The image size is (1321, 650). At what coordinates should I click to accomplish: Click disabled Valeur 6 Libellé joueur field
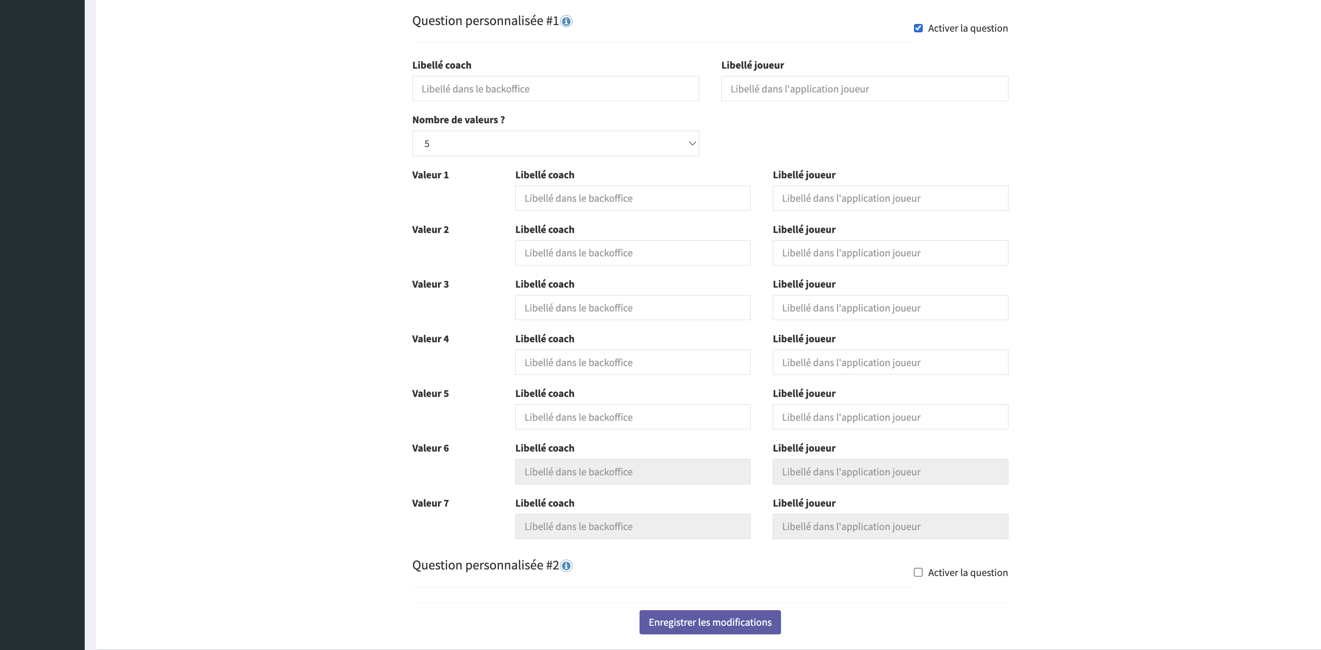click(890, 472)
